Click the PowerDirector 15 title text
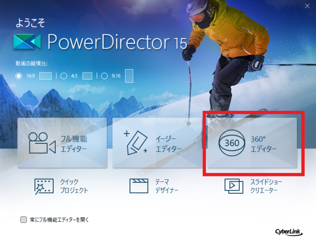This screenshot has height=242, width=316. pyautogui.click(x=117, y=41)
